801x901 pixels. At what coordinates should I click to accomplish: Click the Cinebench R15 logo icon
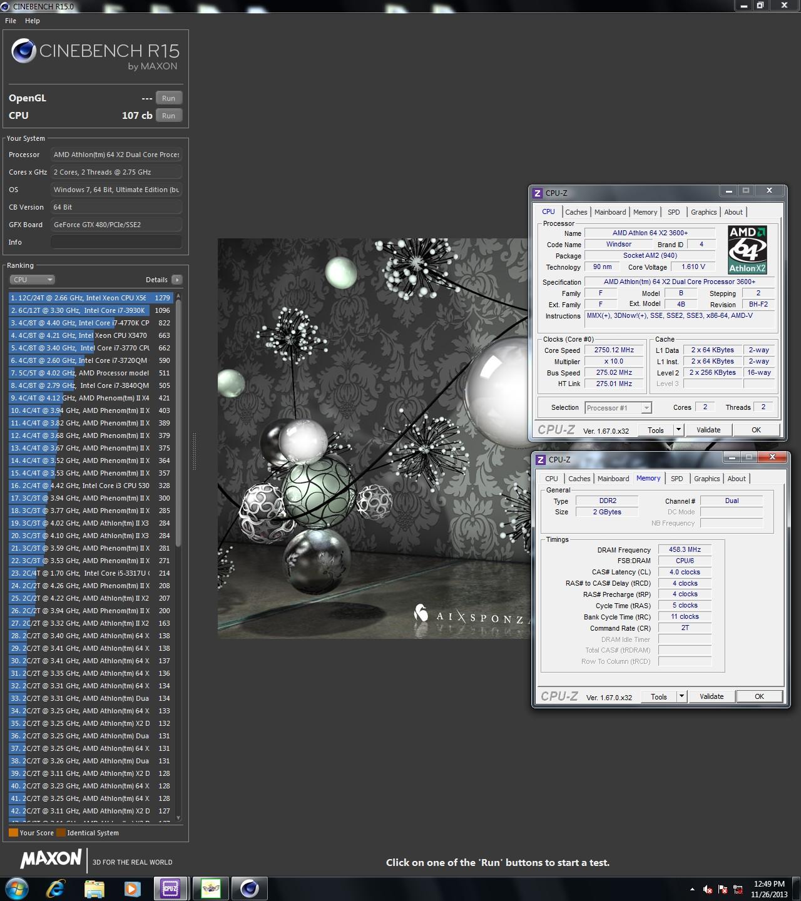point(24,51)
